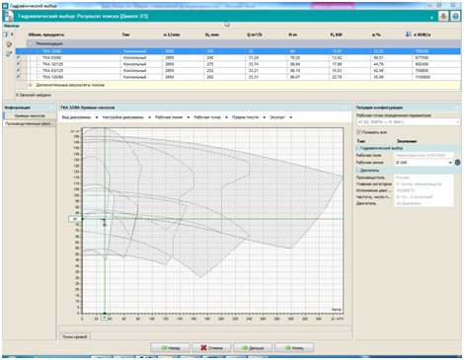Open the 'Рабочая линия' chart menu
Viewport: 464px width, 360px height.
click(172, 117)
